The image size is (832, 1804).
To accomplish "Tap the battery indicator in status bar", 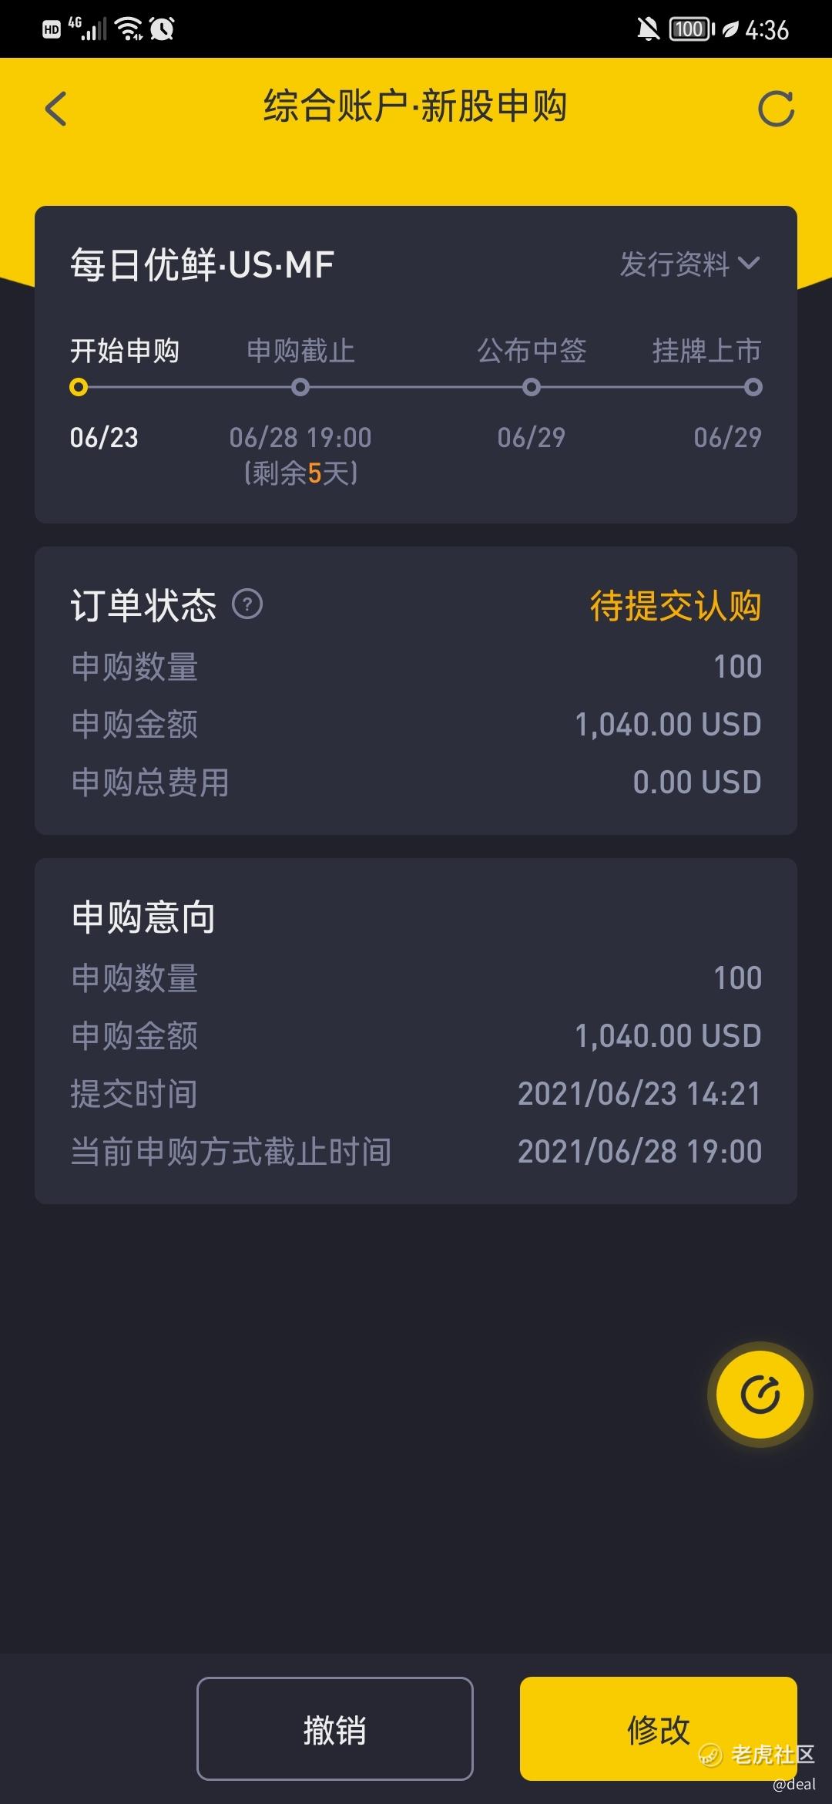I will (691, 29).
